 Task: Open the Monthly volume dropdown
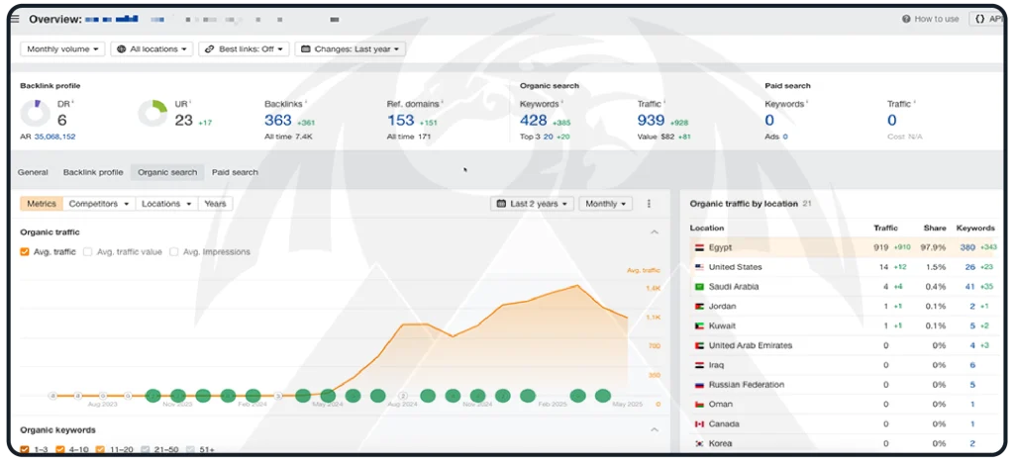pyautogui.click(x=62, y=48)
